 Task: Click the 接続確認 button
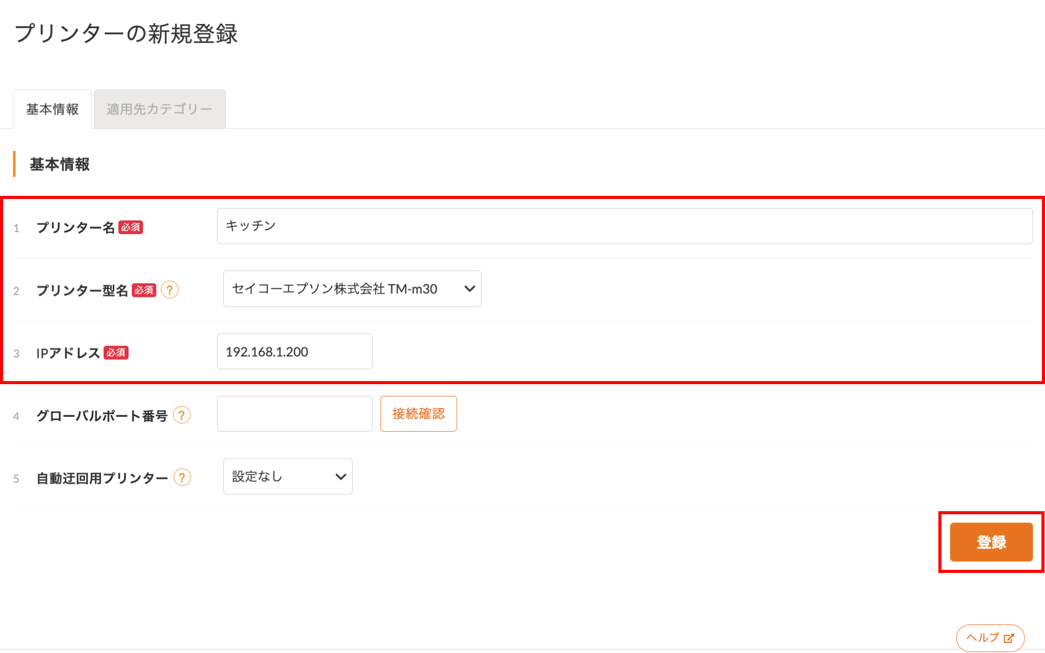tap(418, 414)
